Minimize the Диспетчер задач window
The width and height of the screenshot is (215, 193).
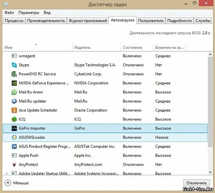point(186,4)
